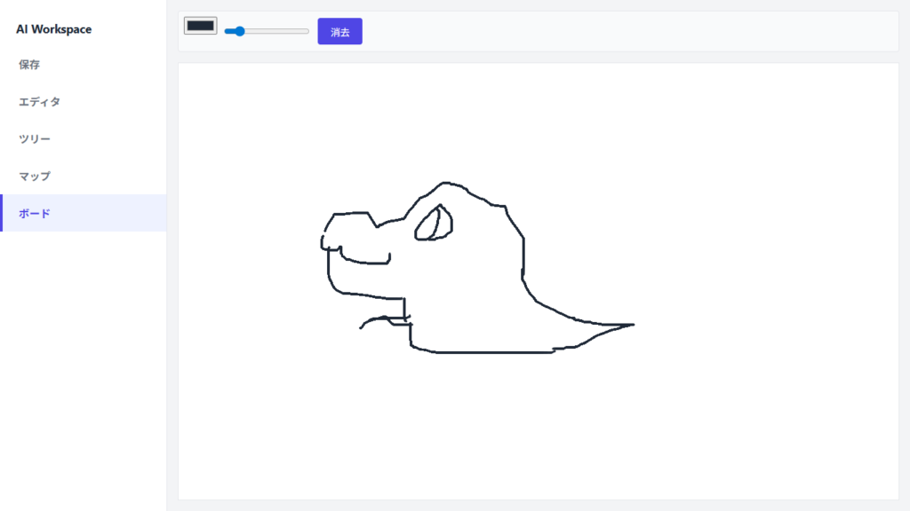The width and height of the screenshot is (910, 511).
Task: Open the 保存 page in sidebar
Action: point(29,65)
